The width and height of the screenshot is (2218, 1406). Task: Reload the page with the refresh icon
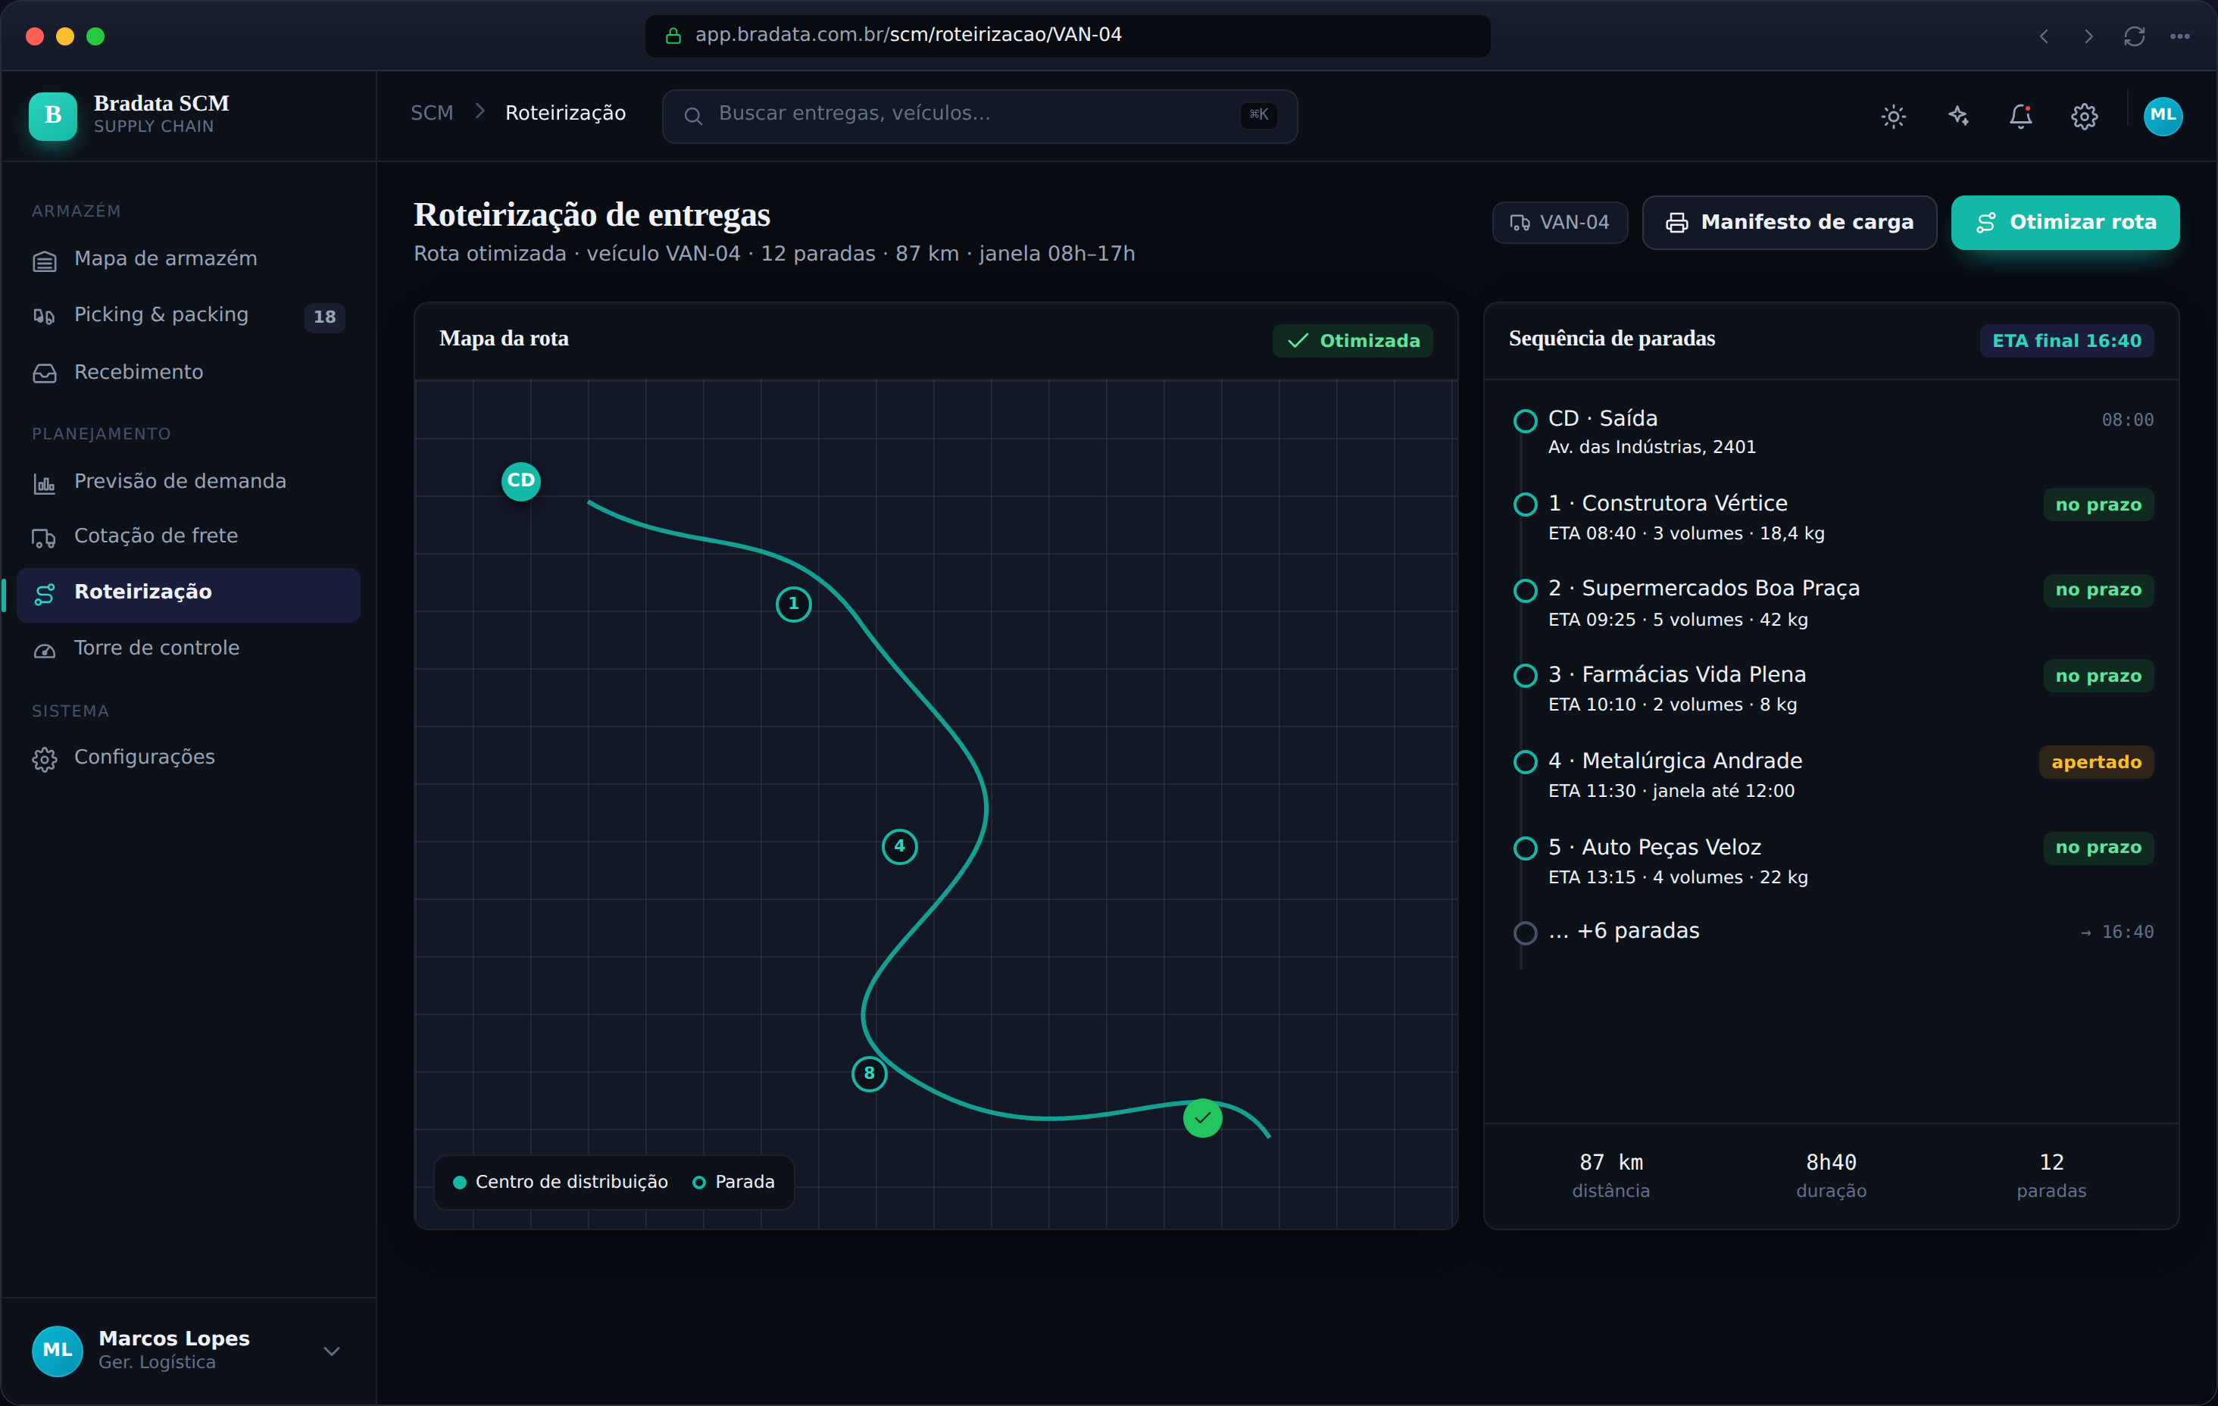[x=2134, y=36]
